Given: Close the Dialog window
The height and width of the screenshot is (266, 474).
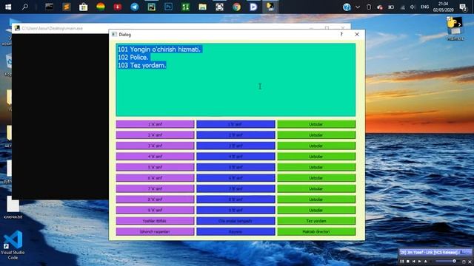Looking at the screenshot, I should point(357,35).
